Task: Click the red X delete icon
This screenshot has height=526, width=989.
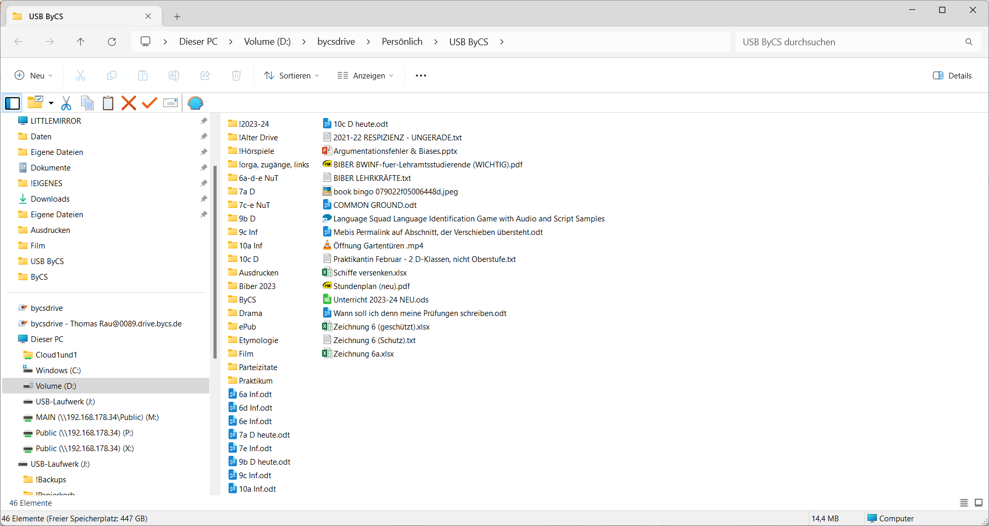Action: 129,103
